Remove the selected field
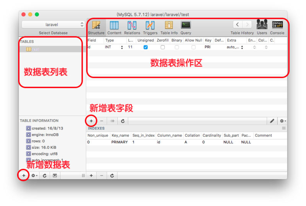Image resolution: width=306 pixels, height=206 pixels. click(x=101, y=121)
